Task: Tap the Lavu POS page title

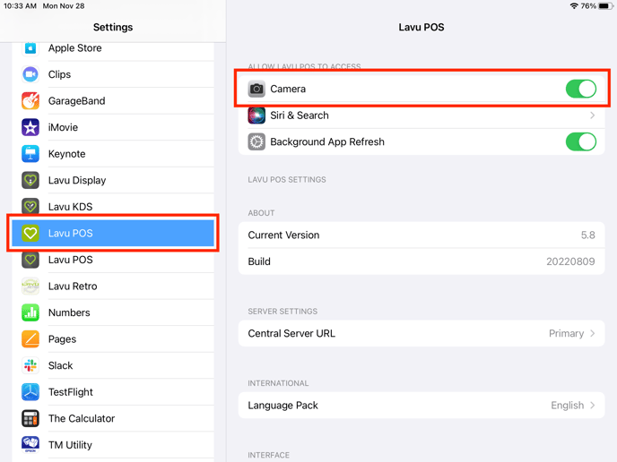Action: click(x=421, y=27)
